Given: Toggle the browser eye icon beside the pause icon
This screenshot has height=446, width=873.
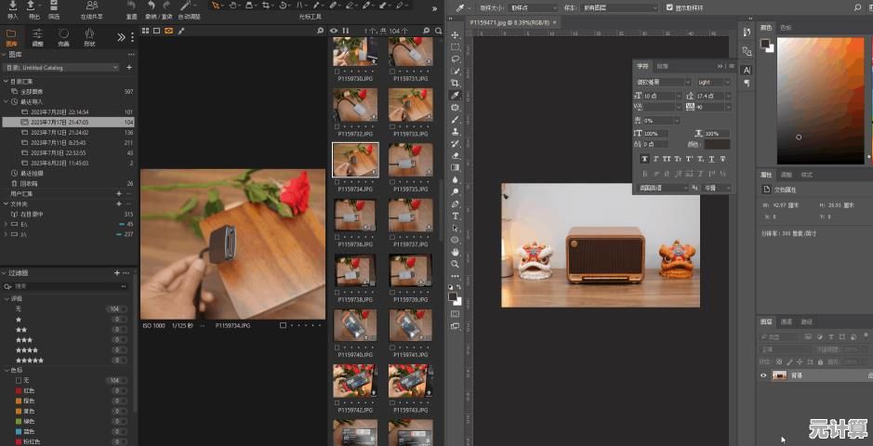Looking at the screenshot, I should (334, 31).
